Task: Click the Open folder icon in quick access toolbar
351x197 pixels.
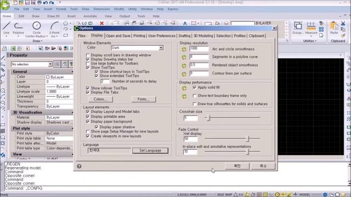Action: click(x=21, y=3)
